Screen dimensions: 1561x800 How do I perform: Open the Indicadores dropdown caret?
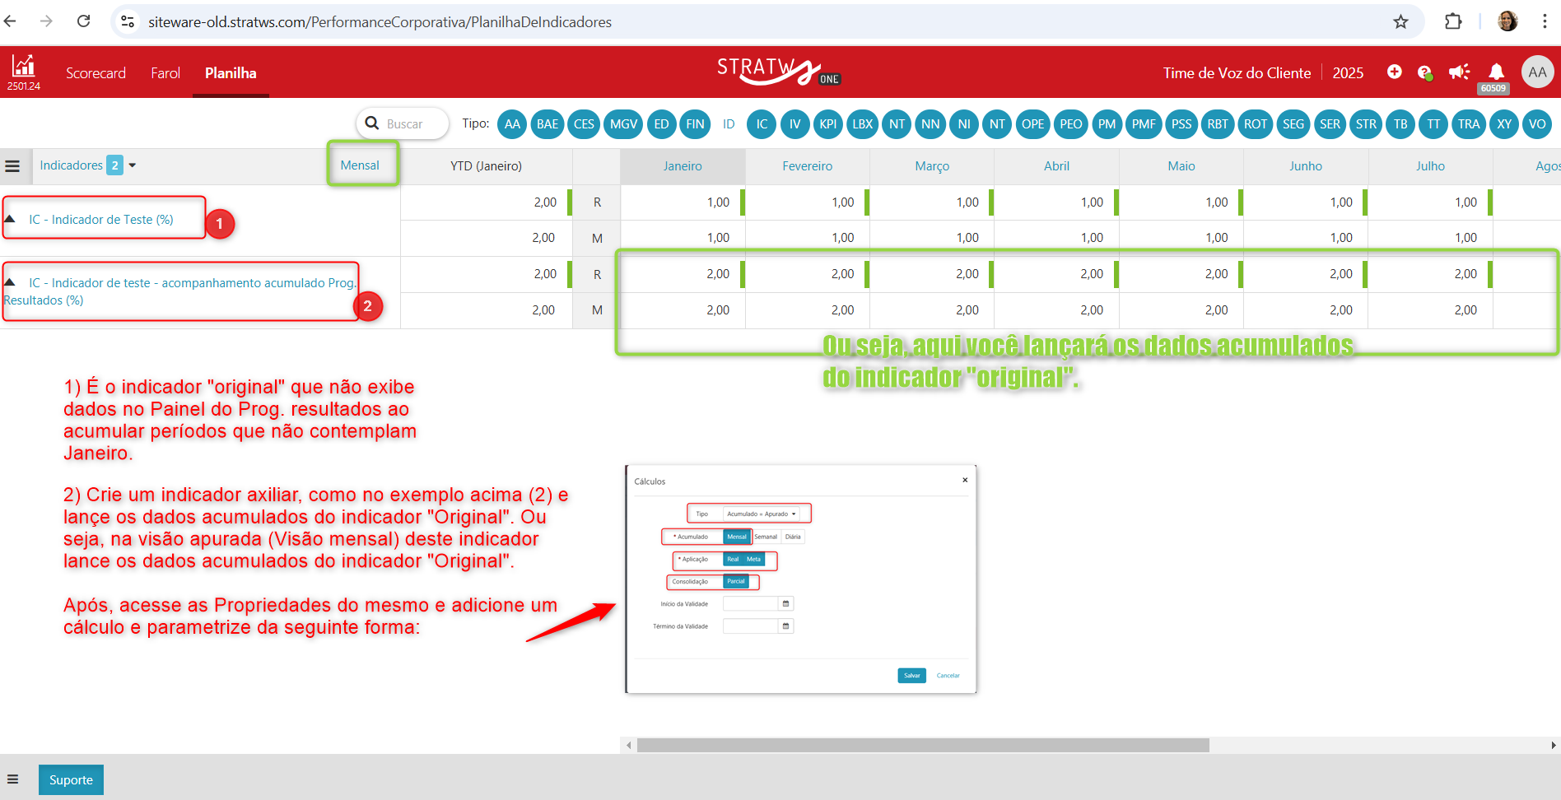[132, 165]
